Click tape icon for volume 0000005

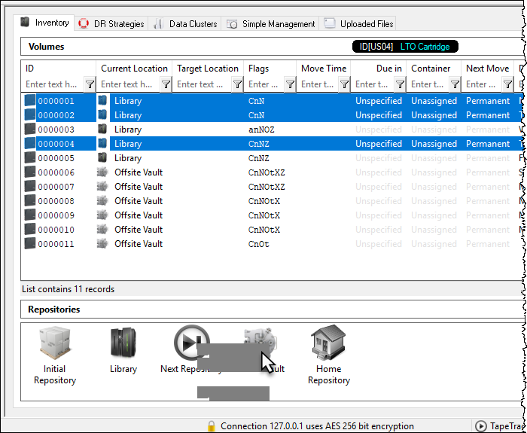[30, 157]
